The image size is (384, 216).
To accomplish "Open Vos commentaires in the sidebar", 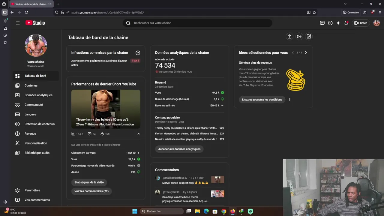I will point(36,200).
